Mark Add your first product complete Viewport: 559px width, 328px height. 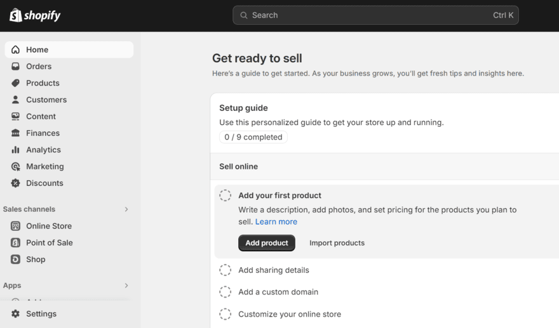tap(226, 195)
